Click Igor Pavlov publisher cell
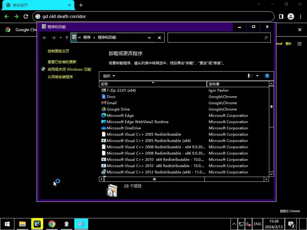307x230 pixels. (219, 90)
